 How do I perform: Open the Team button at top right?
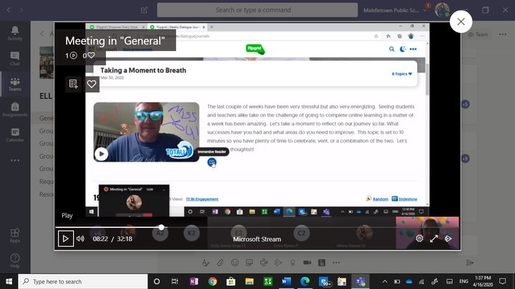click(x=479, y=34)
